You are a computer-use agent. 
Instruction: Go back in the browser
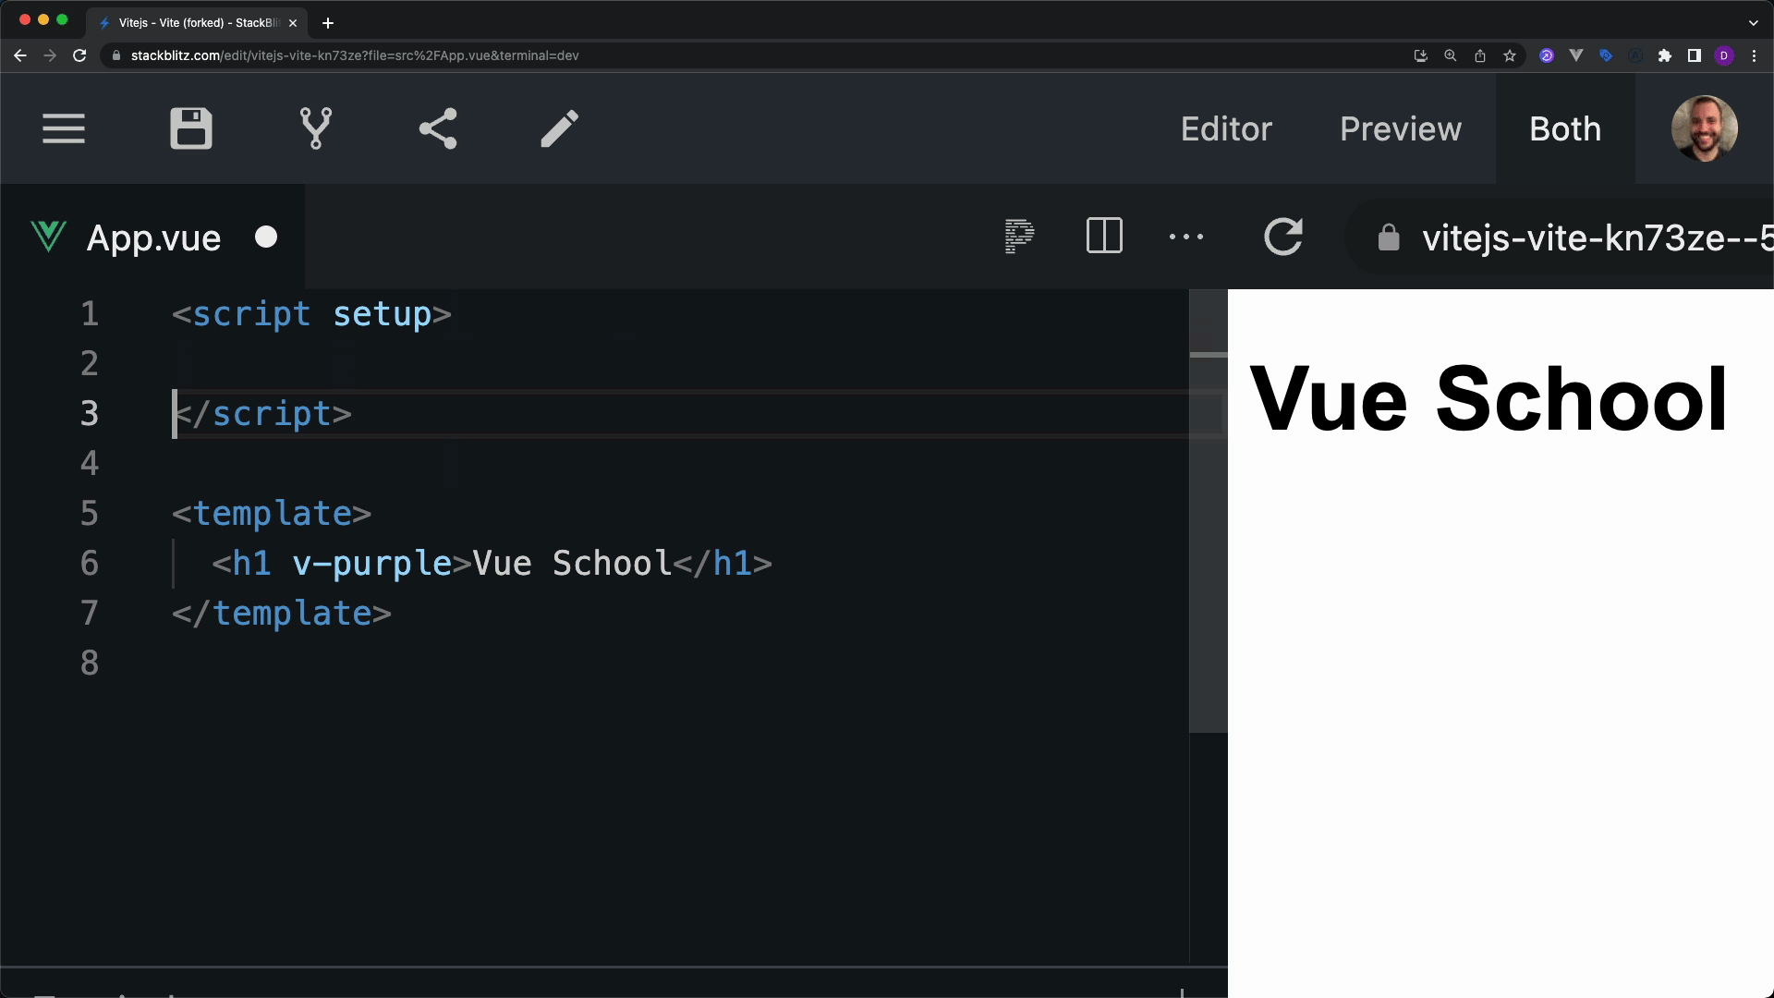coord(20,55)
